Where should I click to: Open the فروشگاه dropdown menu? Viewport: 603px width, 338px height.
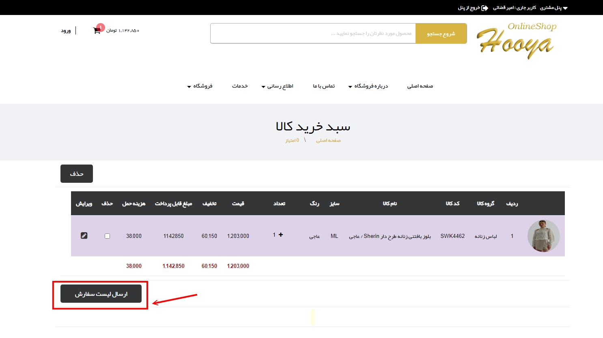tap(200, 86)
